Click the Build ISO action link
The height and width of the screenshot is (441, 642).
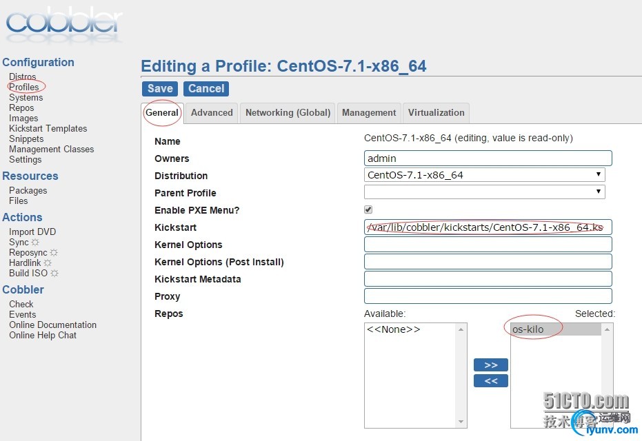[x=28, y=273]
